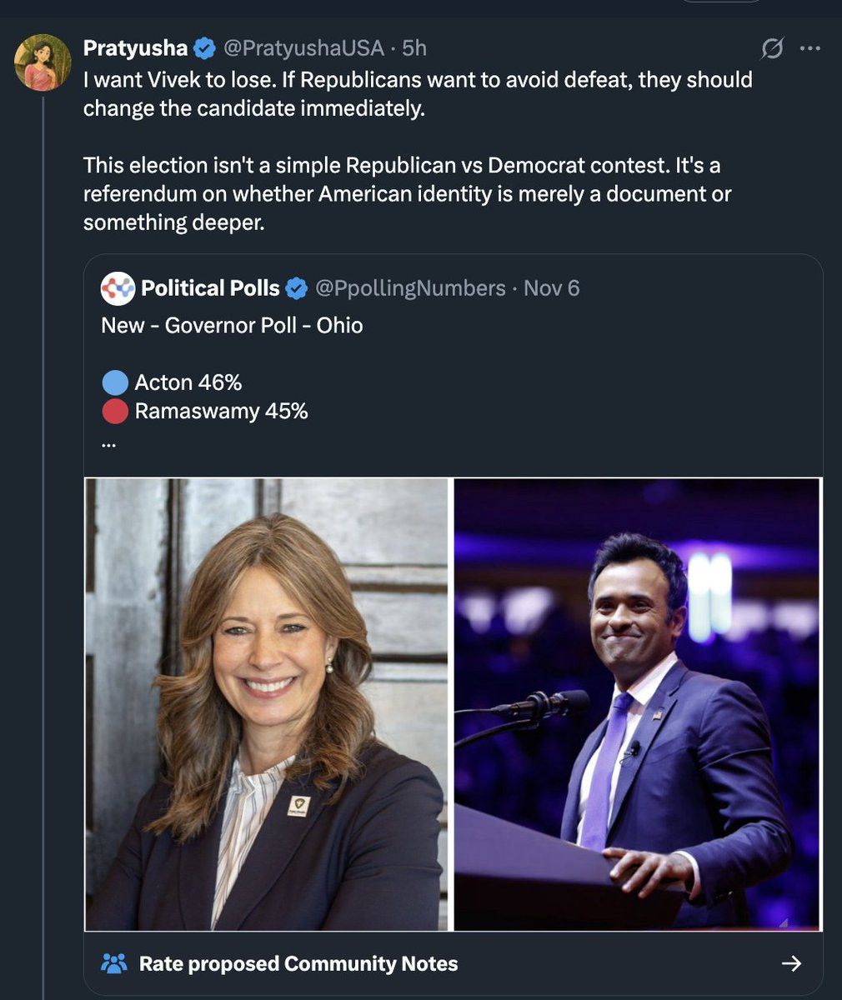Open the @PpollingNumbers handle
The image size is (842, 1000).
point(410,288)
